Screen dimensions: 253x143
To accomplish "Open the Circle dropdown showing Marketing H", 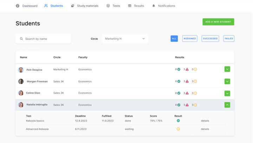I will (x=125, y=39).
